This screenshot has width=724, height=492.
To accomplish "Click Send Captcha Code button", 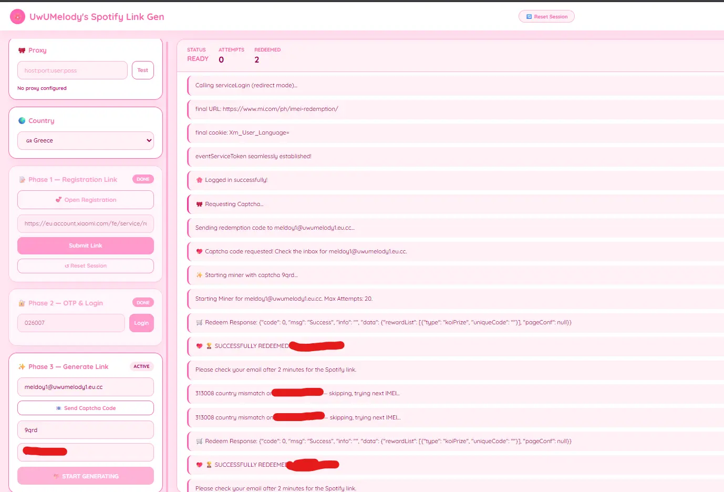I will [x=86, y=408].
